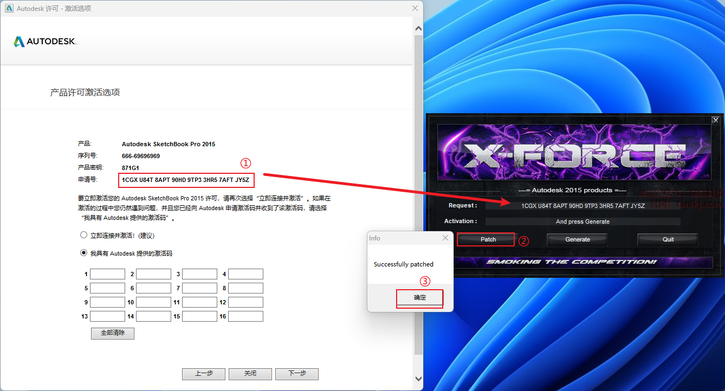Click the product name Autodesk SketchBook Pro 2015
This screenshot has height=391, width=725.
click(169, 144)
